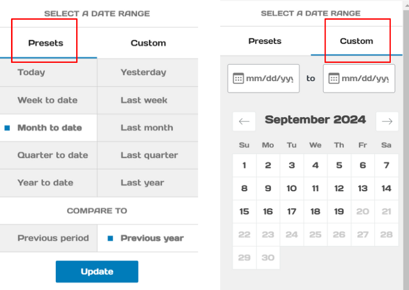
Task: Choose Previous period comparison option
Action: [49, 238]
